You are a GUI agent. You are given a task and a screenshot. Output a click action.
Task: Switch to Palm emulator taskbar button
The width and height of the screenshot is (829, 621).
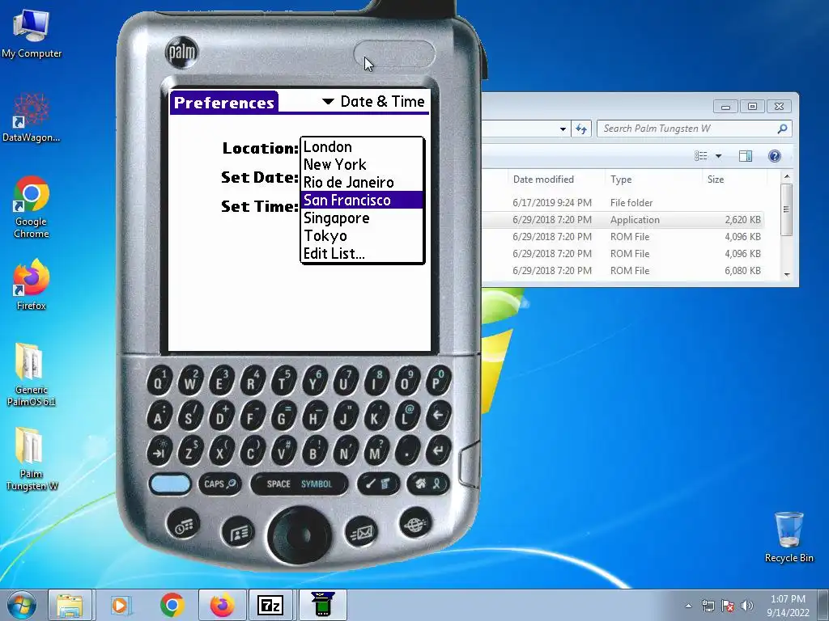pos(322,605)
